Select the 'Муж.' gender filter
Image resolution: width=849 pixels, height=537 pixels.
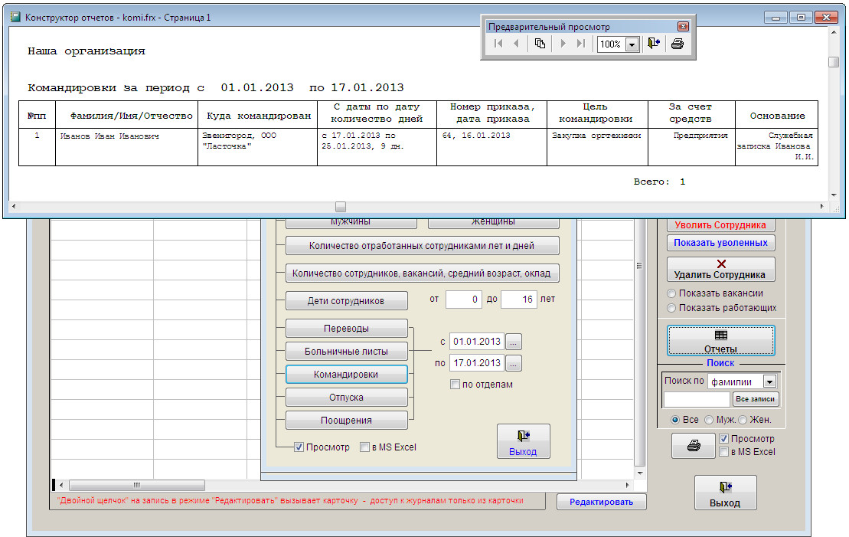(709, 420)
